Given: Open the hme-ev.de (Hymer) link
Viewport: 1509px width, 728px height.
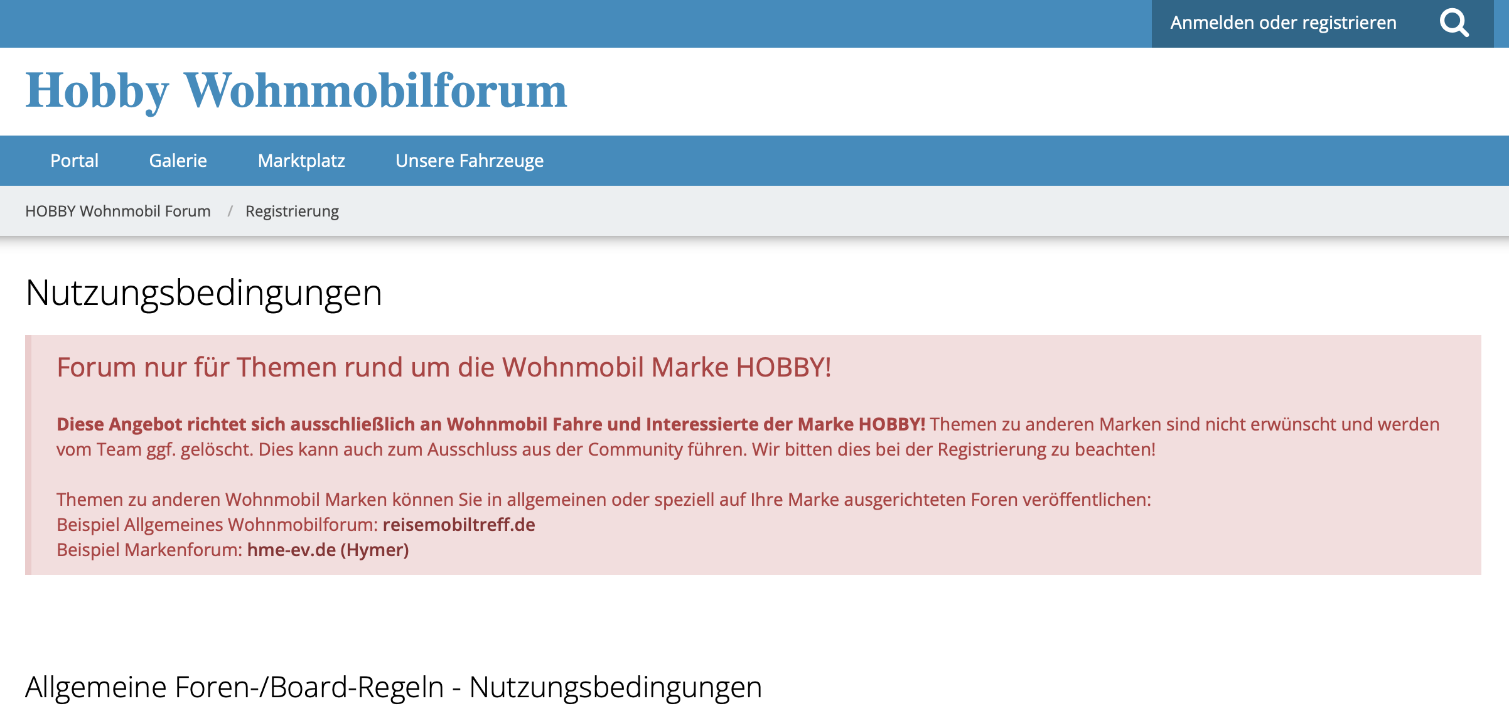Looking at the screenshot, I should [328, 550].
